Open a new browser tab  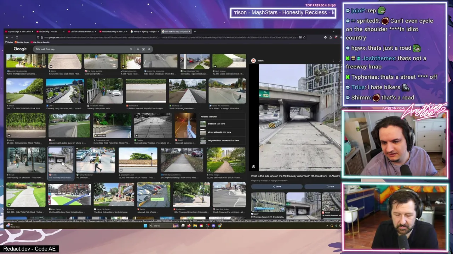pyautogui.click(x=194, y=32)
